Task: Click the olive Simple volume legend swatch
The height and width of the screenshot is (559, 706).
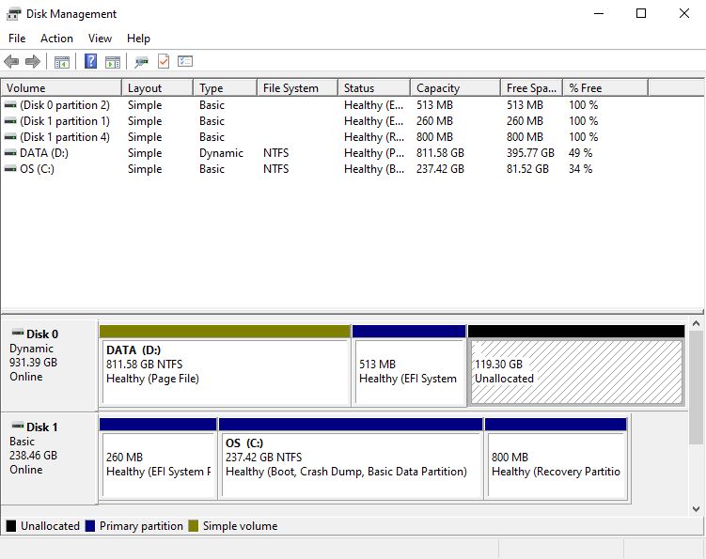Action: (193, 526)
